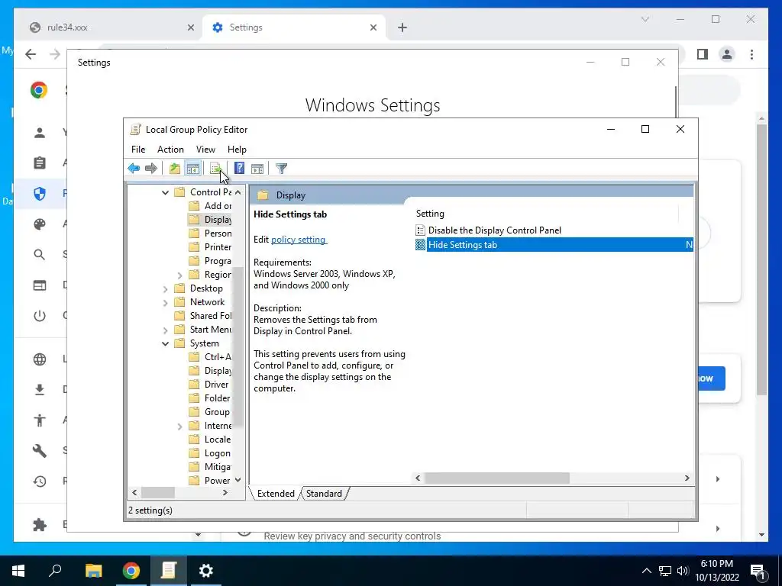
Task: Click the Up one level folder icon
Action: tap(174, 169)
